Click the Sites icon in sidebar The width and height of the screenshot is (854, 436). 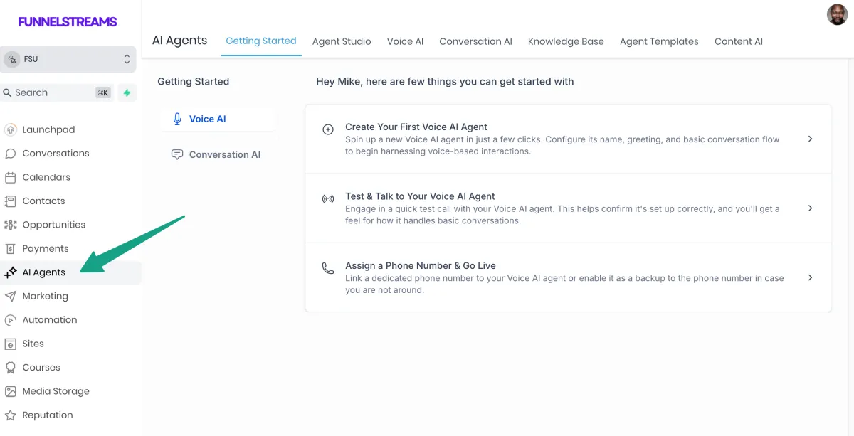coord(10,344)
